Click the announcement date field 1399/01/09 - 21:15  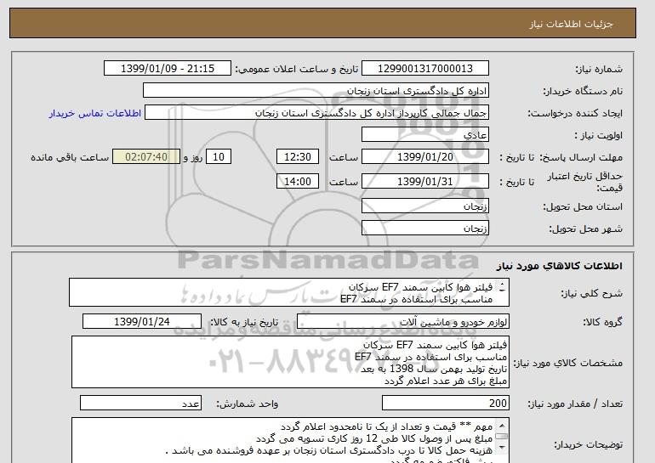click(167, 69)
